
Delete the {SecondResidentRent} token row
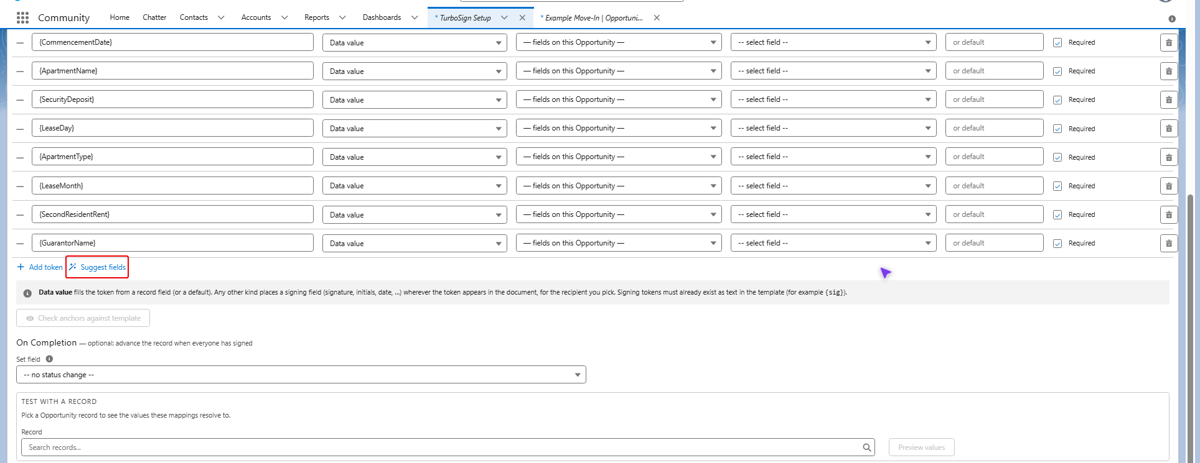coord(1168,214)
